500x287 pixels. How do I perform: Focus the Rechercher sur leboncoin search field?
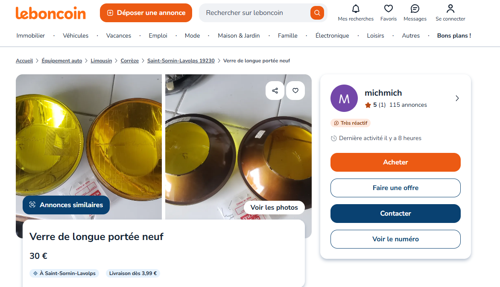coord(256,13)
